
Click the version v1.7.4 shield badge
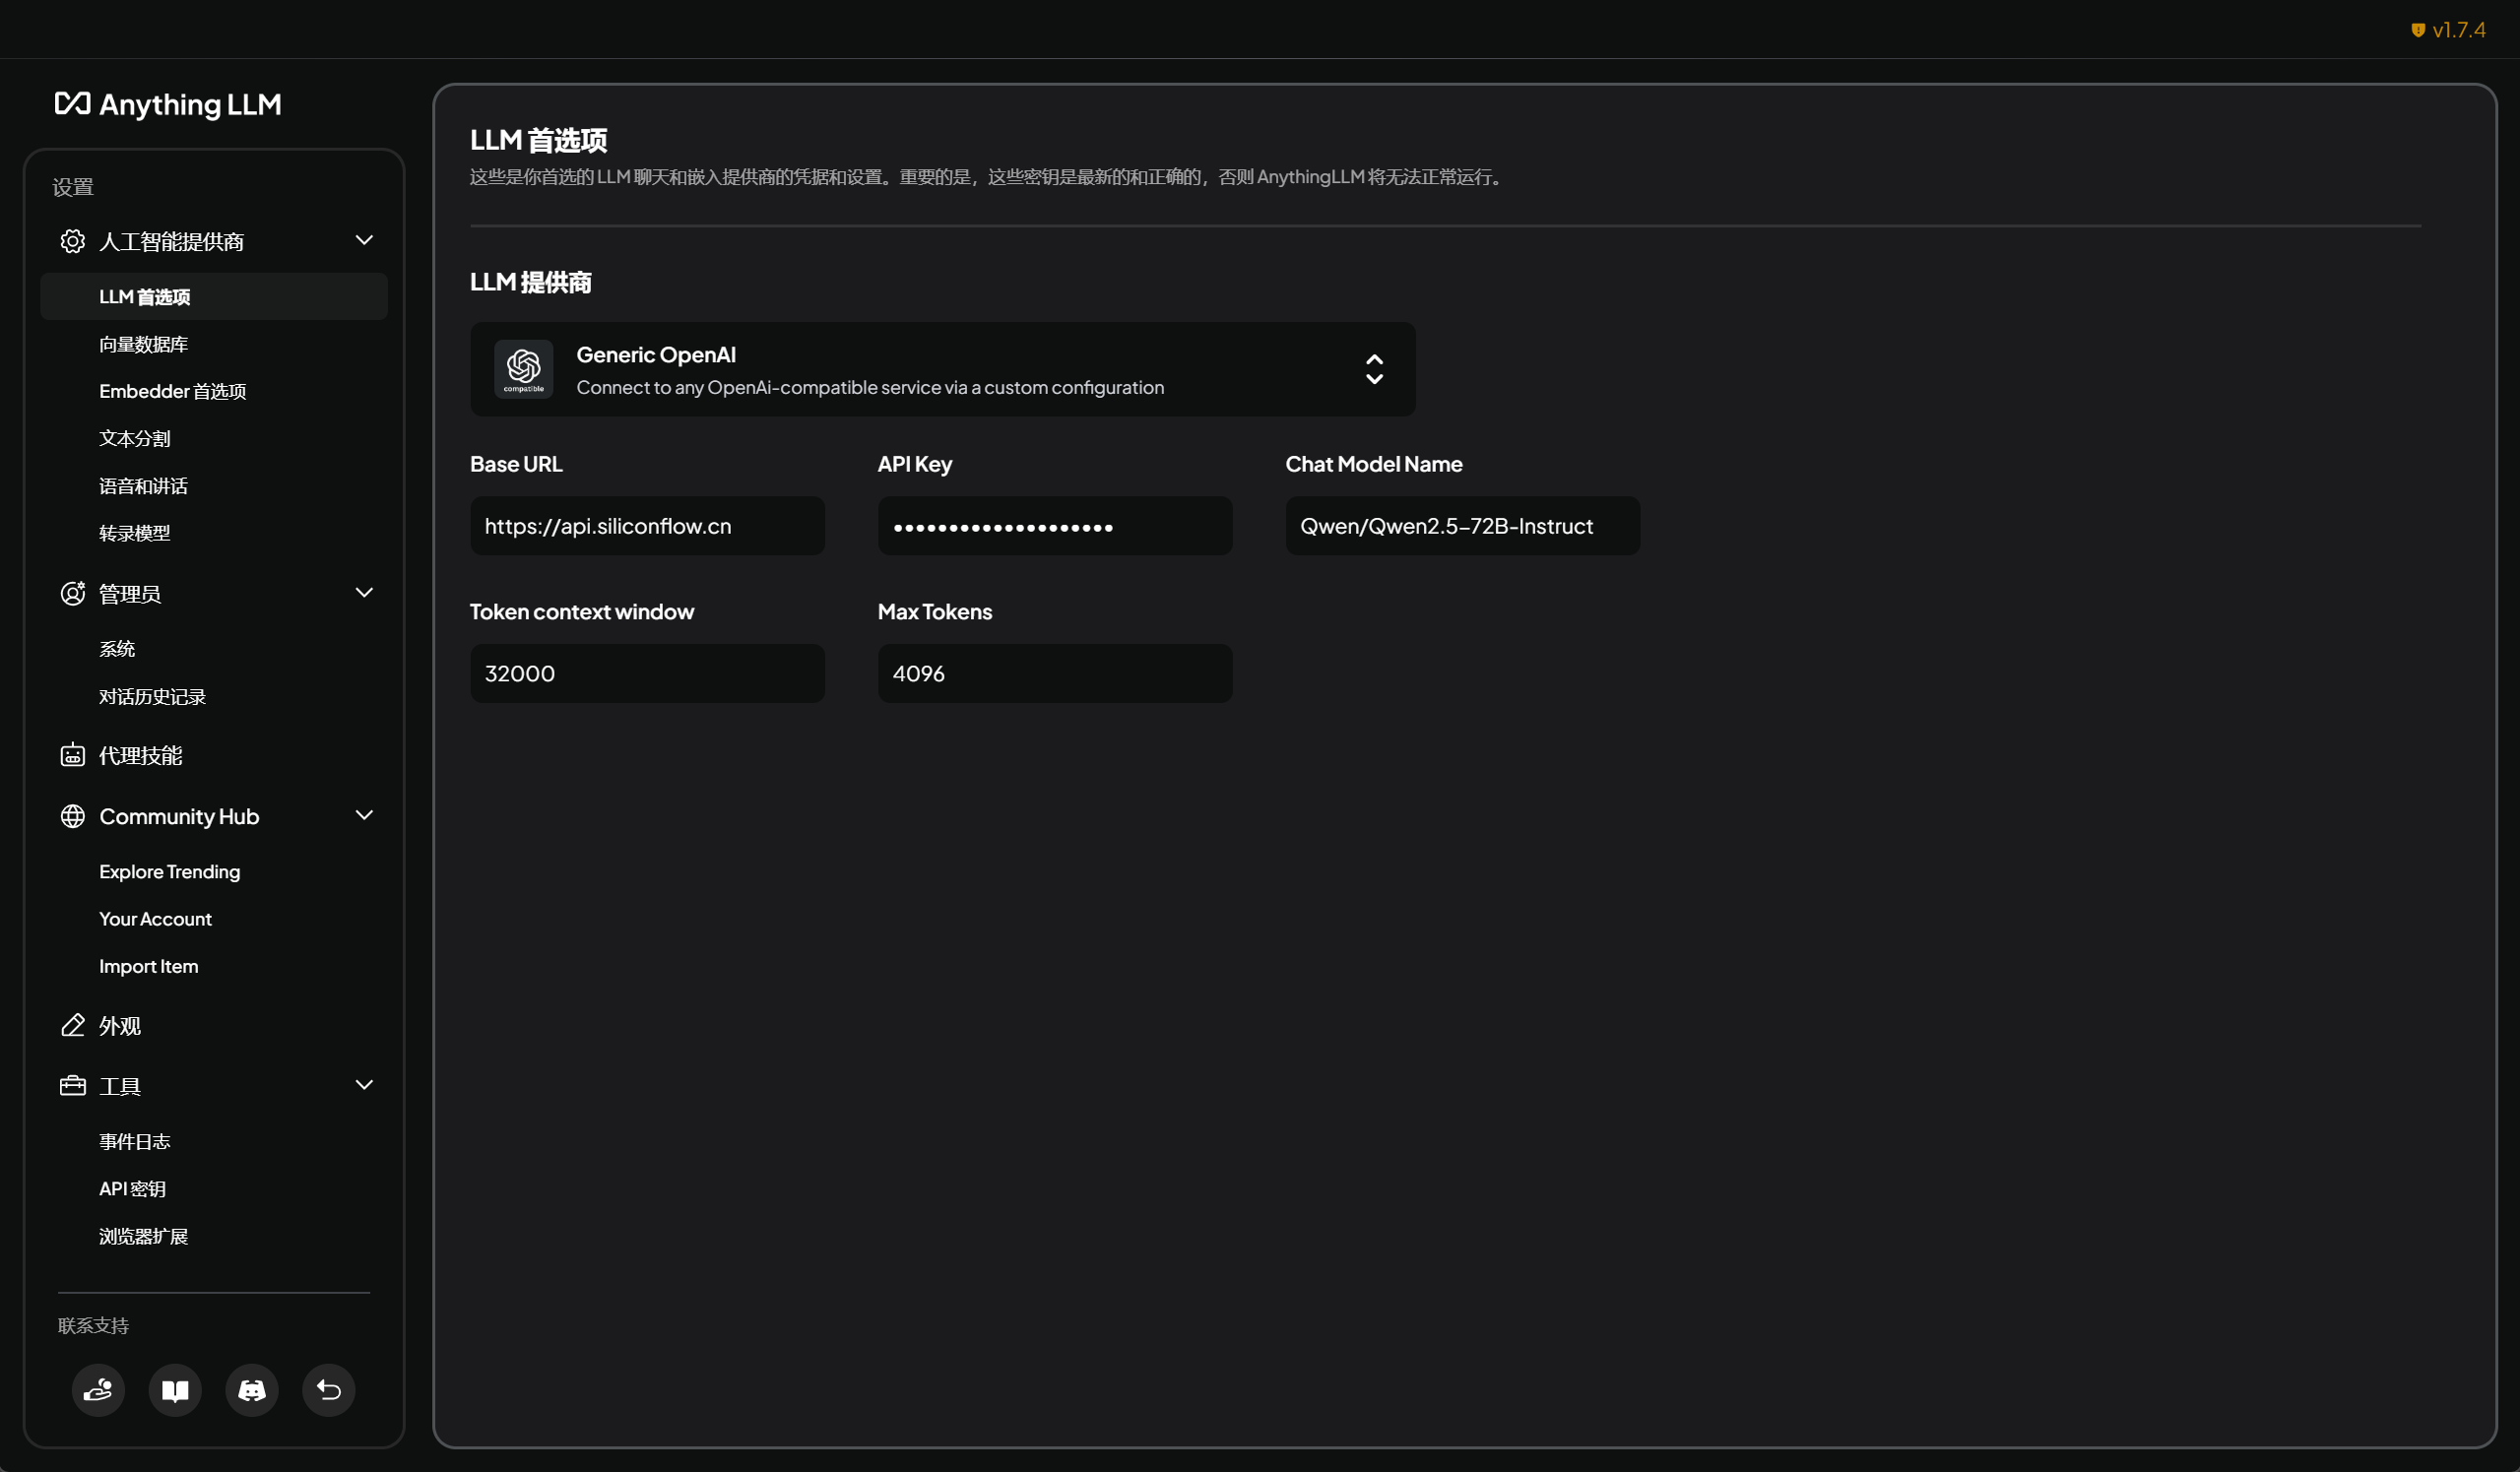click(2447, 30)
